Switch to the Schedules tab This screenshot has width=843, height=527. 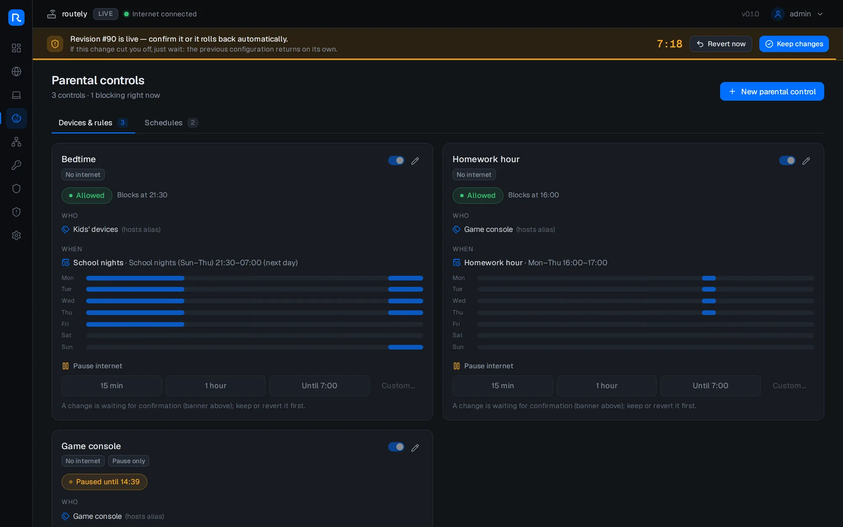[x=171, y=123]
